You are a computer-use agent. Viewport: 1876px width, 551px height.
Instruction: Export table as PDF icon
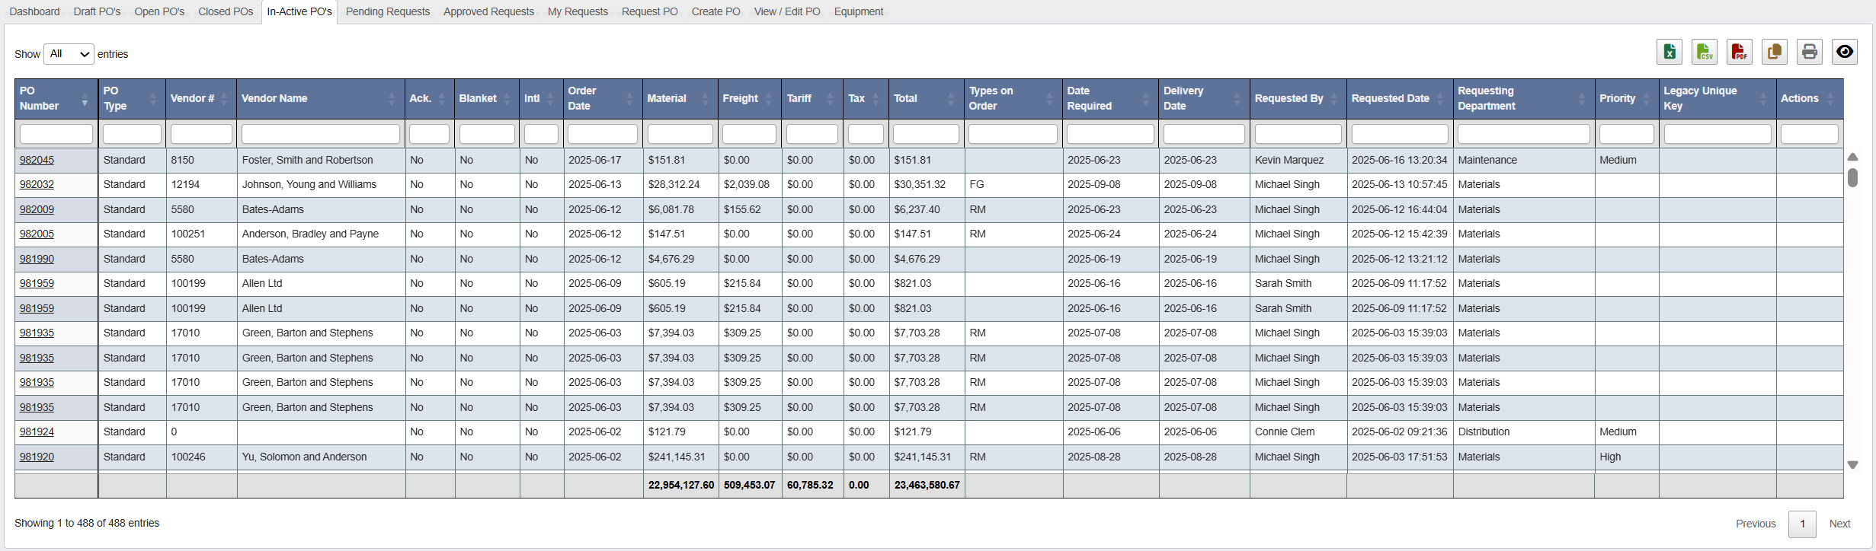[1740, 52]
